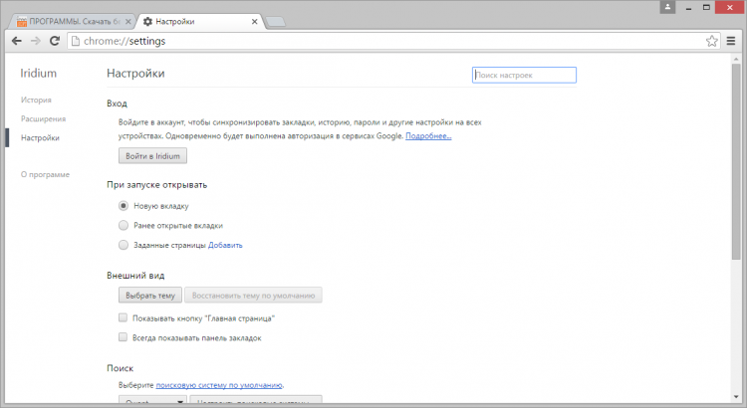The image size is (747, 408).
Task: Open a new tab with the new tab button
Action: [275, 22]
